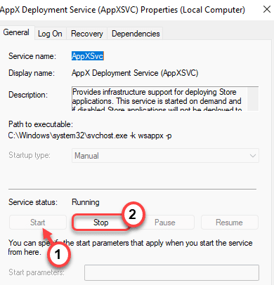Click the 'Path to executable:' label
This screenshot has width=274, height=285.
point(41,124)
